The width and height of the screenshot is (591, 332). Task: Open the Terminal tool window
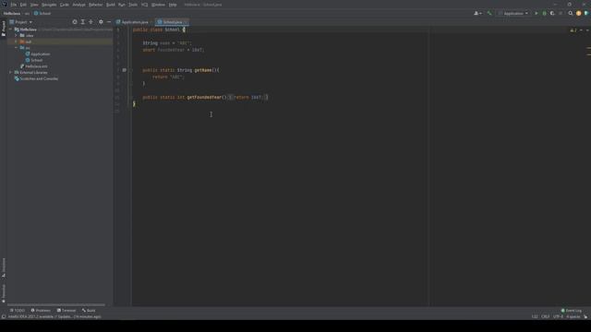coord(66,311)
